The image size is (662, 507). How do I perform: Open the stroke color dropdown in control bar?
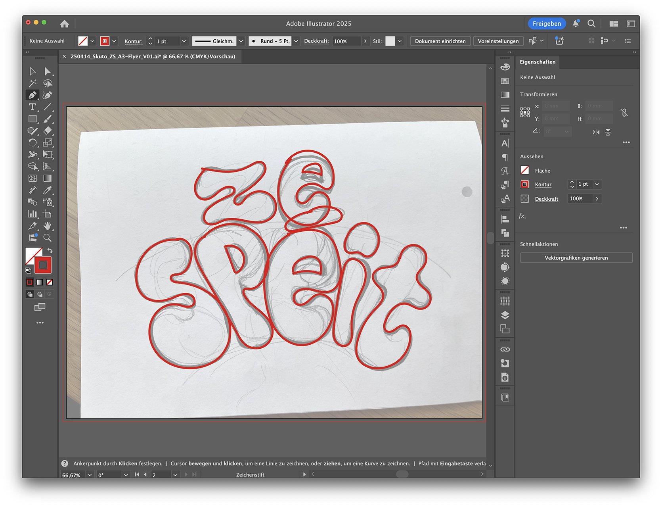115,41
